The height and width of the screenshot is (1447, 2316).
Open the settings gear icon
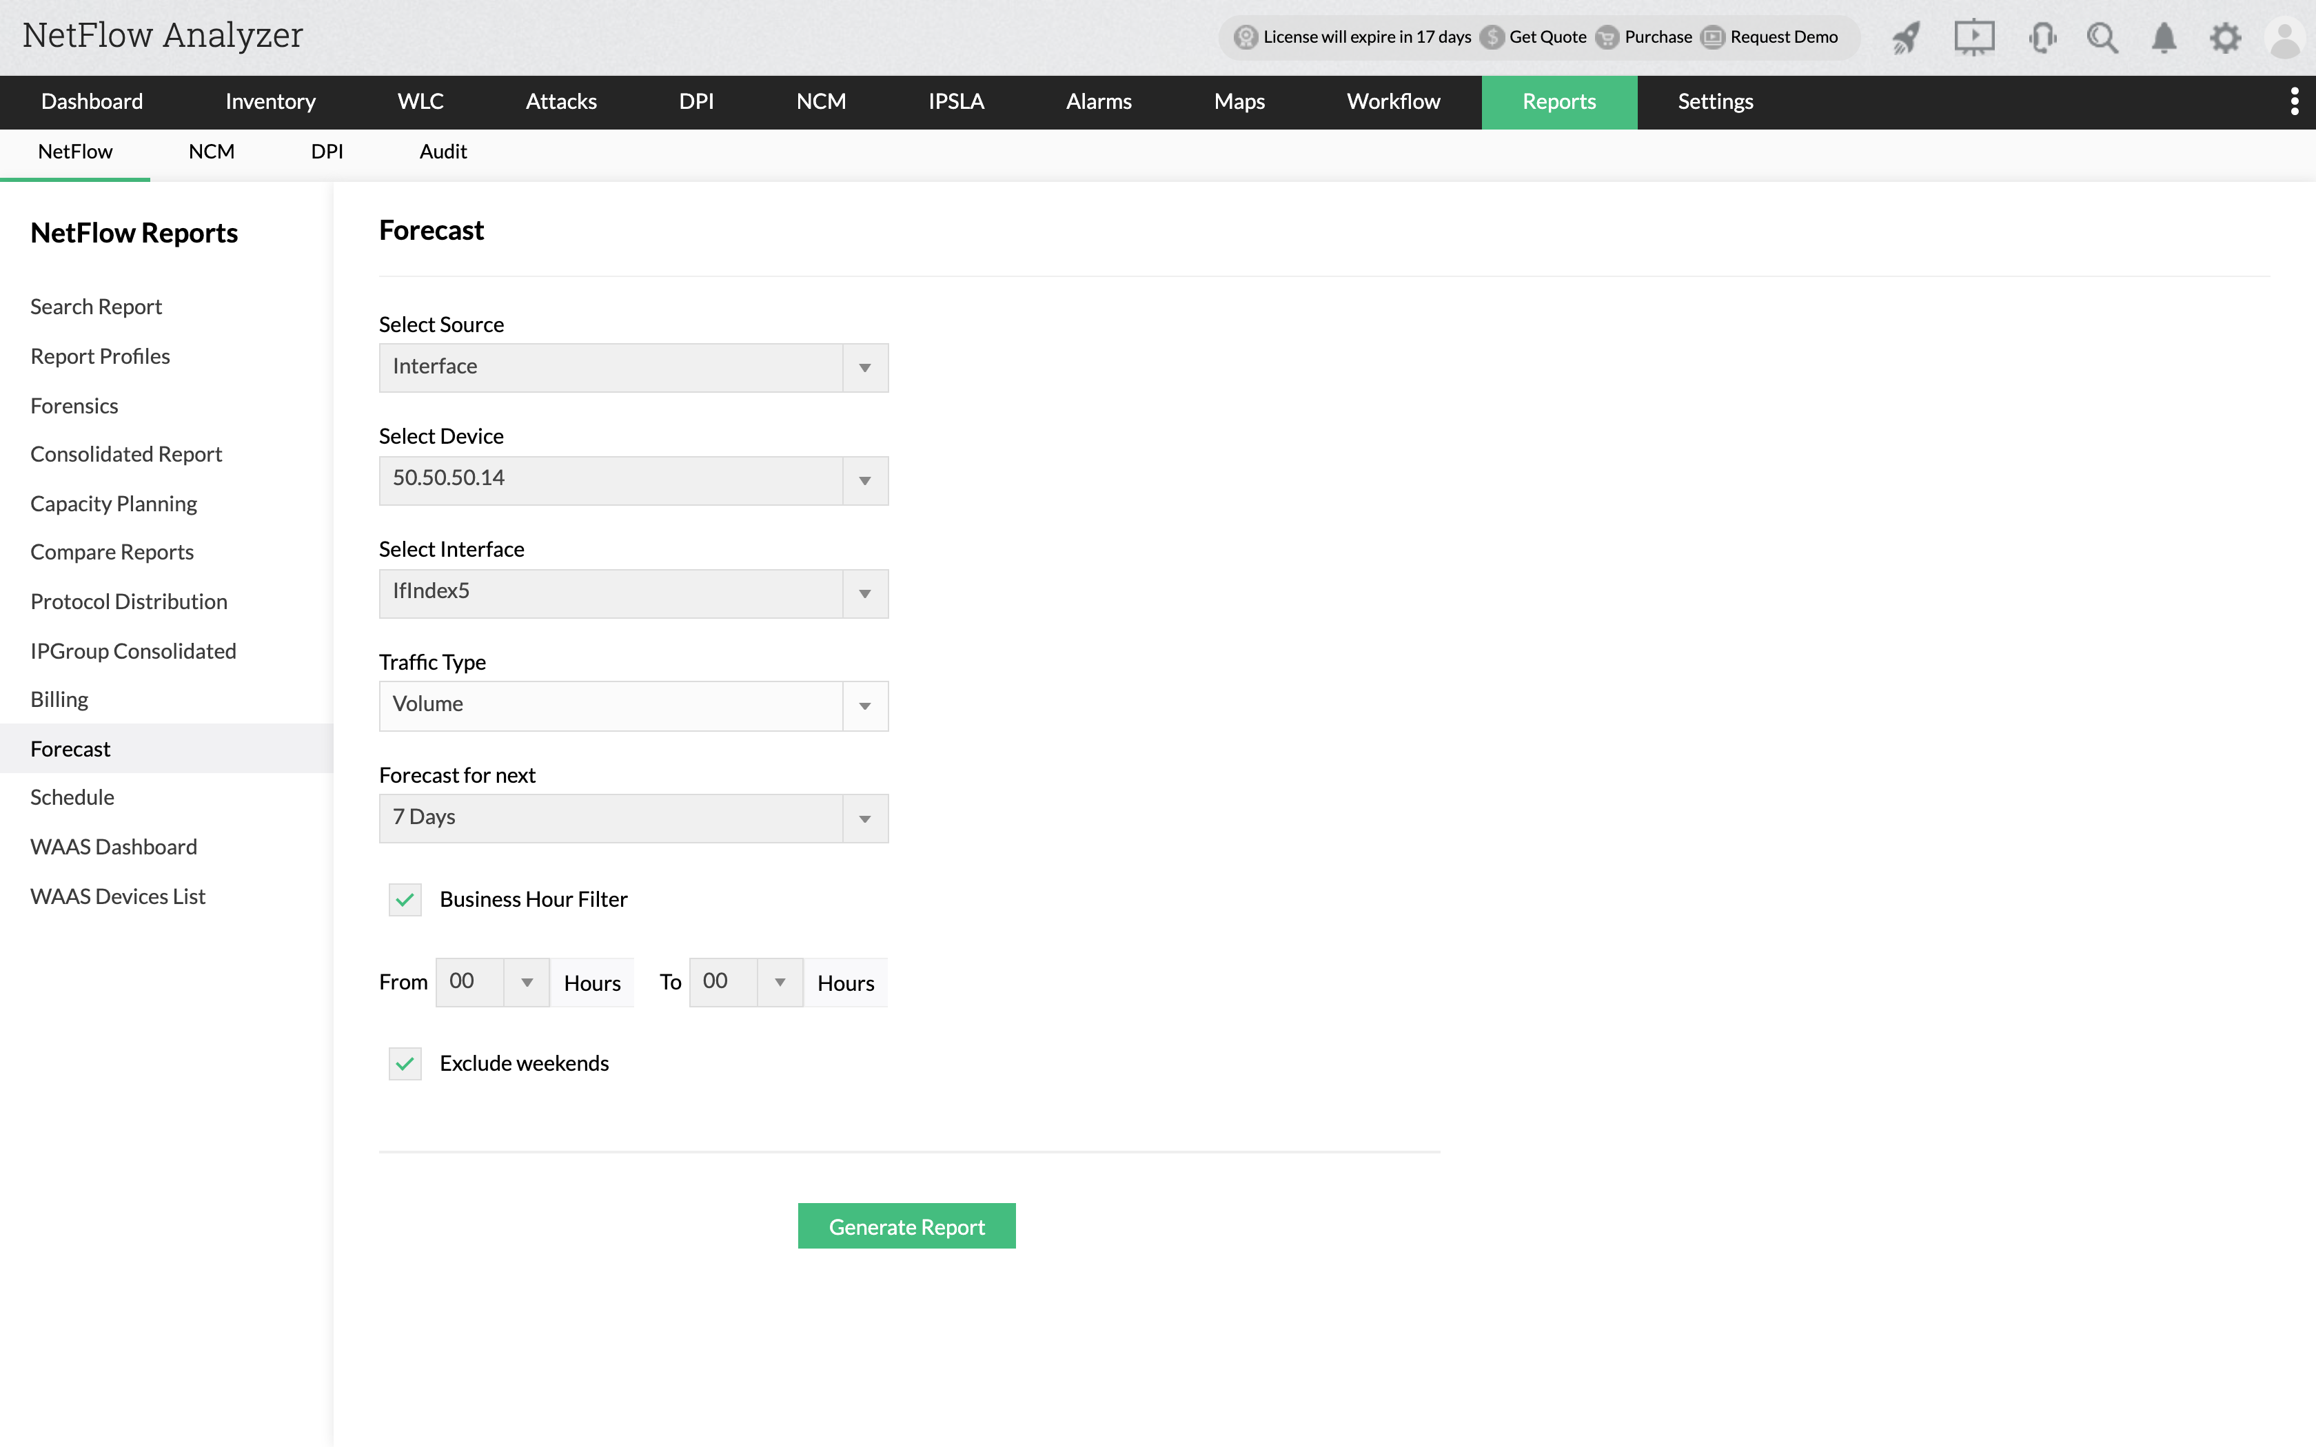coord(2226,37)
